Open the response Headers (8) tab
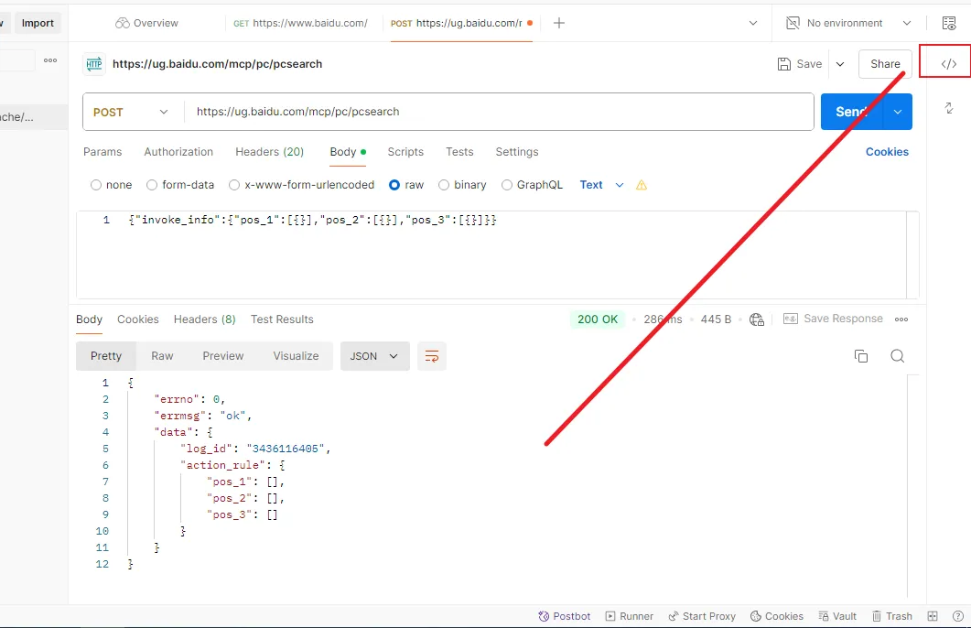The height and width of the screenshot is (628, 971). tap(204, 319)
